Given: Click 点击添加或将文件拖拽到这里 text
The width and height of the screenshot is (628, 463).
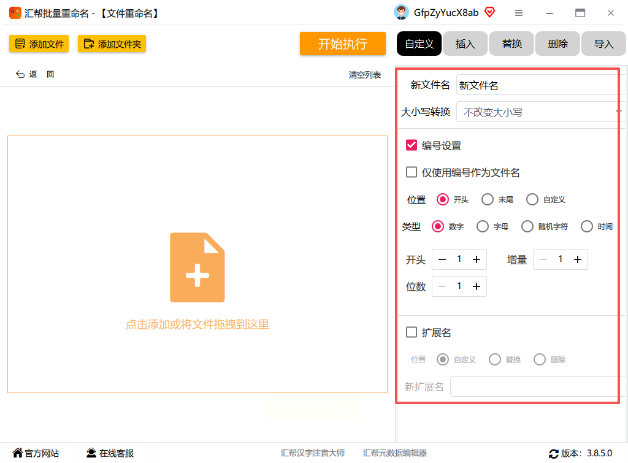Looking at the screenshot, I should 197,324.
